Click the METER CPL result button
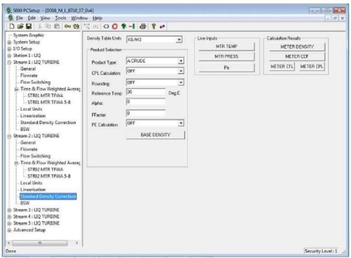351x258 pixels. (312, 67)
